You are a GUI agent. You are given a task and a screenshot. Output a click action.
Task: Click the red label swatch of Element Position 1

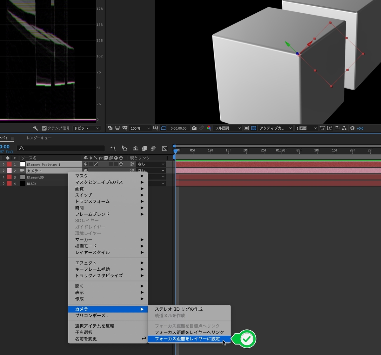[9, 164]
